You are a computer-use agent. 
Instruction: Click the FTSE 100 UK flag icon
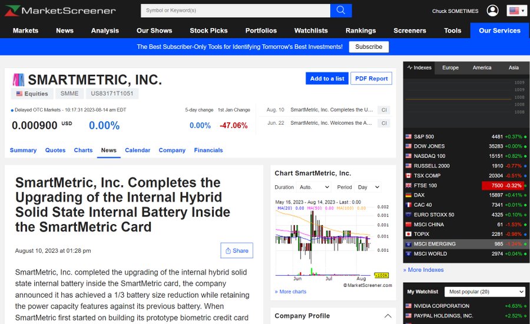[408, 186]
